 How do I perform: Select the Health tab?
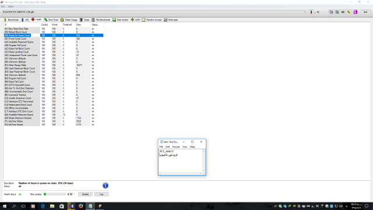36,19
